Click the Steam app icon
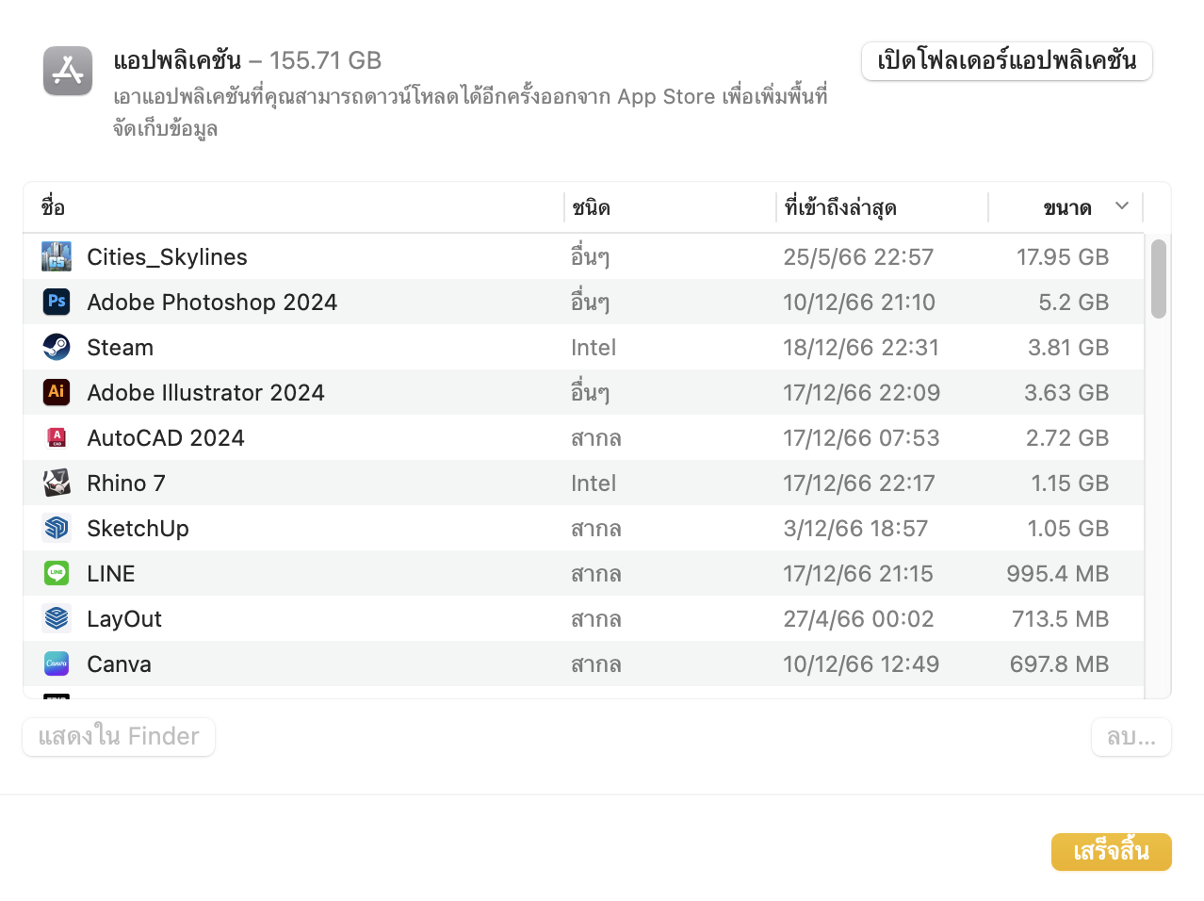Image resolution: width=1204 pixels, height=901 pixels. pos(57,347)
